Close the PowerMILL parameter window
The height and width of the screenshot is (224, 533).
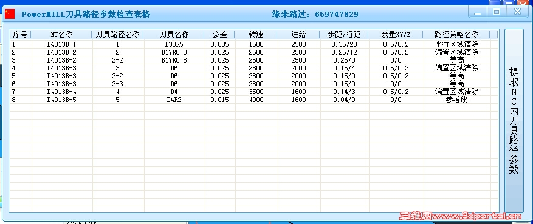click(x=517, y=12)
